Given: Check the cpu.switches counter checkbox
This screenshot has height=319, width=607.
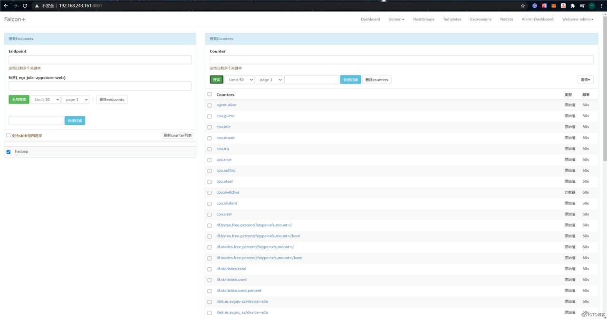Looking at the screenshot, I should tap(210, 193).
